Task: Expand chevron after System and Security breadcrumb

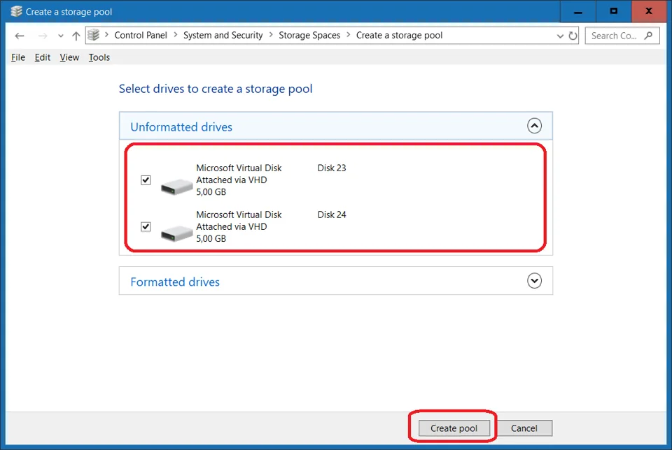Action: pyautogui.click(x=271, y=35)
